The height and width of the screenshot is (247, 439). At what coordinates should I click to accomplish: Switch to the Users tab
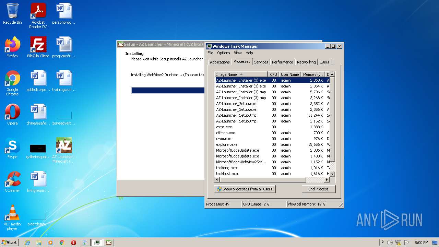[324, 62]
